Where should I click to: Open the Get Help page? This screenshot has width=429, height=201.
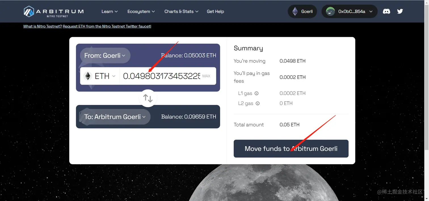pyautogui.click(x=215, y=11)
